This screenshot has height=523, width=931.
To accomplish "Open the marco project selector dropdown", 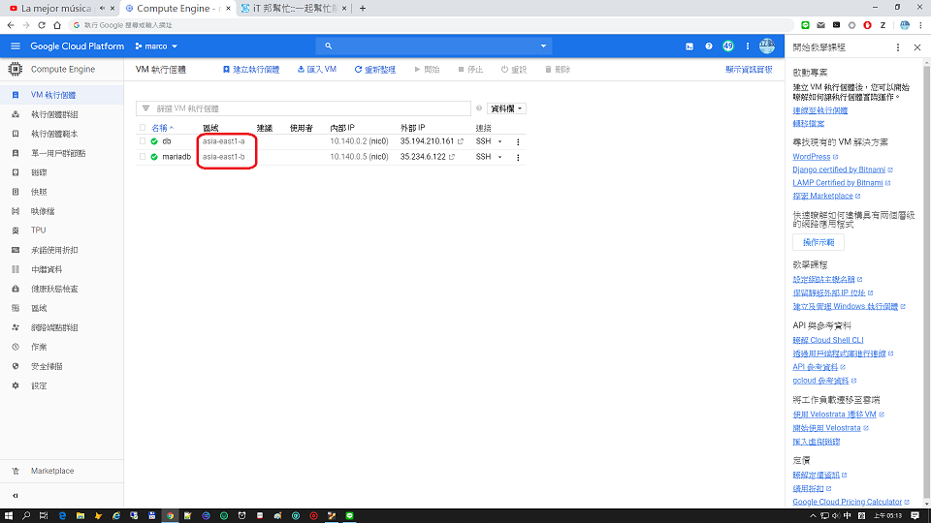I will (x=156, y=46).
